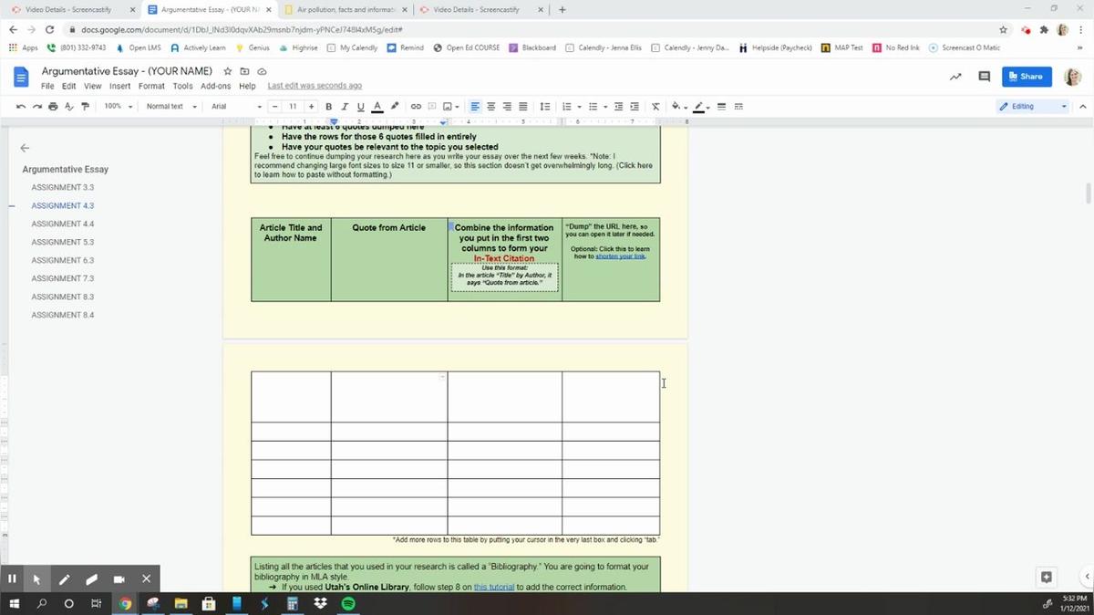Select the Screencastify pen tool
The image size is (1094, 615).
(x=65, y=579)
